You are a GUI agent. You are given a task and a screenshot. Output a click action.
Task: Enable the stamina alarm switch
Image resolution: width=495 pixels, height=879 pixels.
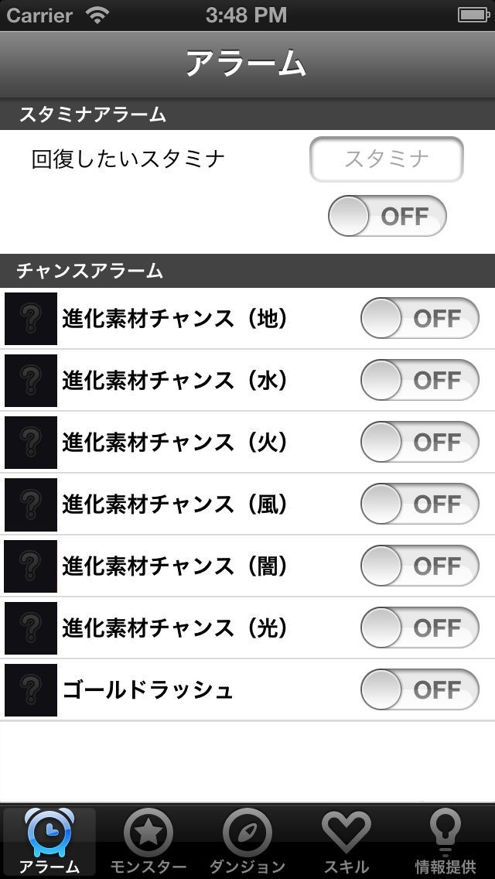[387, 216]
